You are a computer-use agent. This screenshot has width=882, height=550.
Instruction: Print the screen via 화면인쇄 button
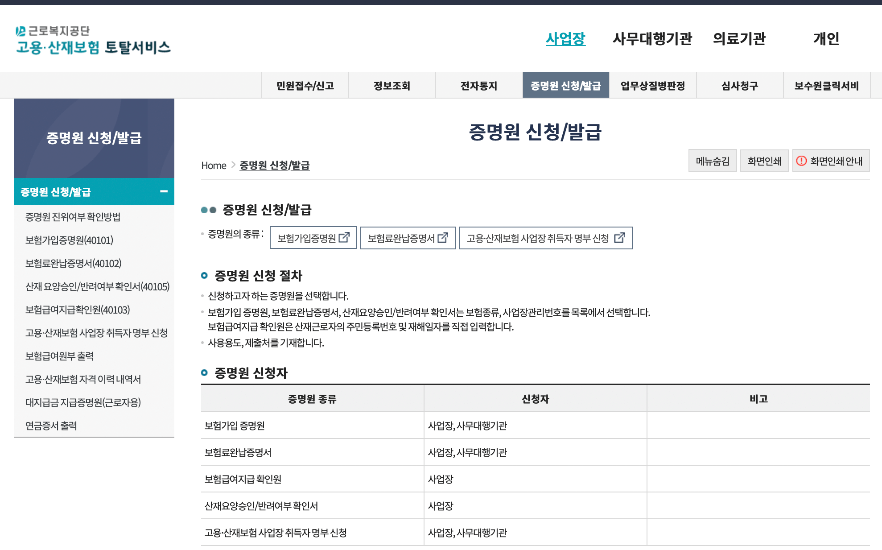[764, 160]
